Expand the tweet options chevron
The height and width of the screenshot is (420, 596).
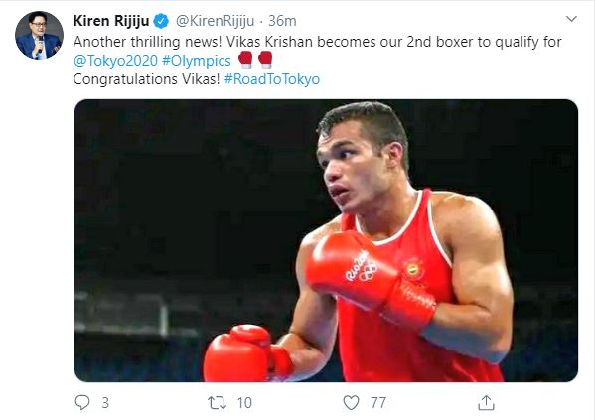[x=571, y=21]
